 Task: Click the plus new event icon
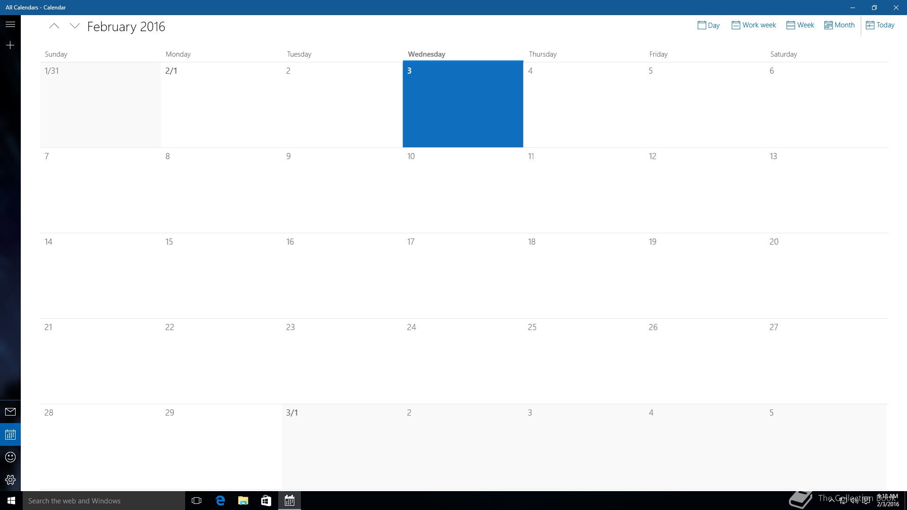[10, 45]
